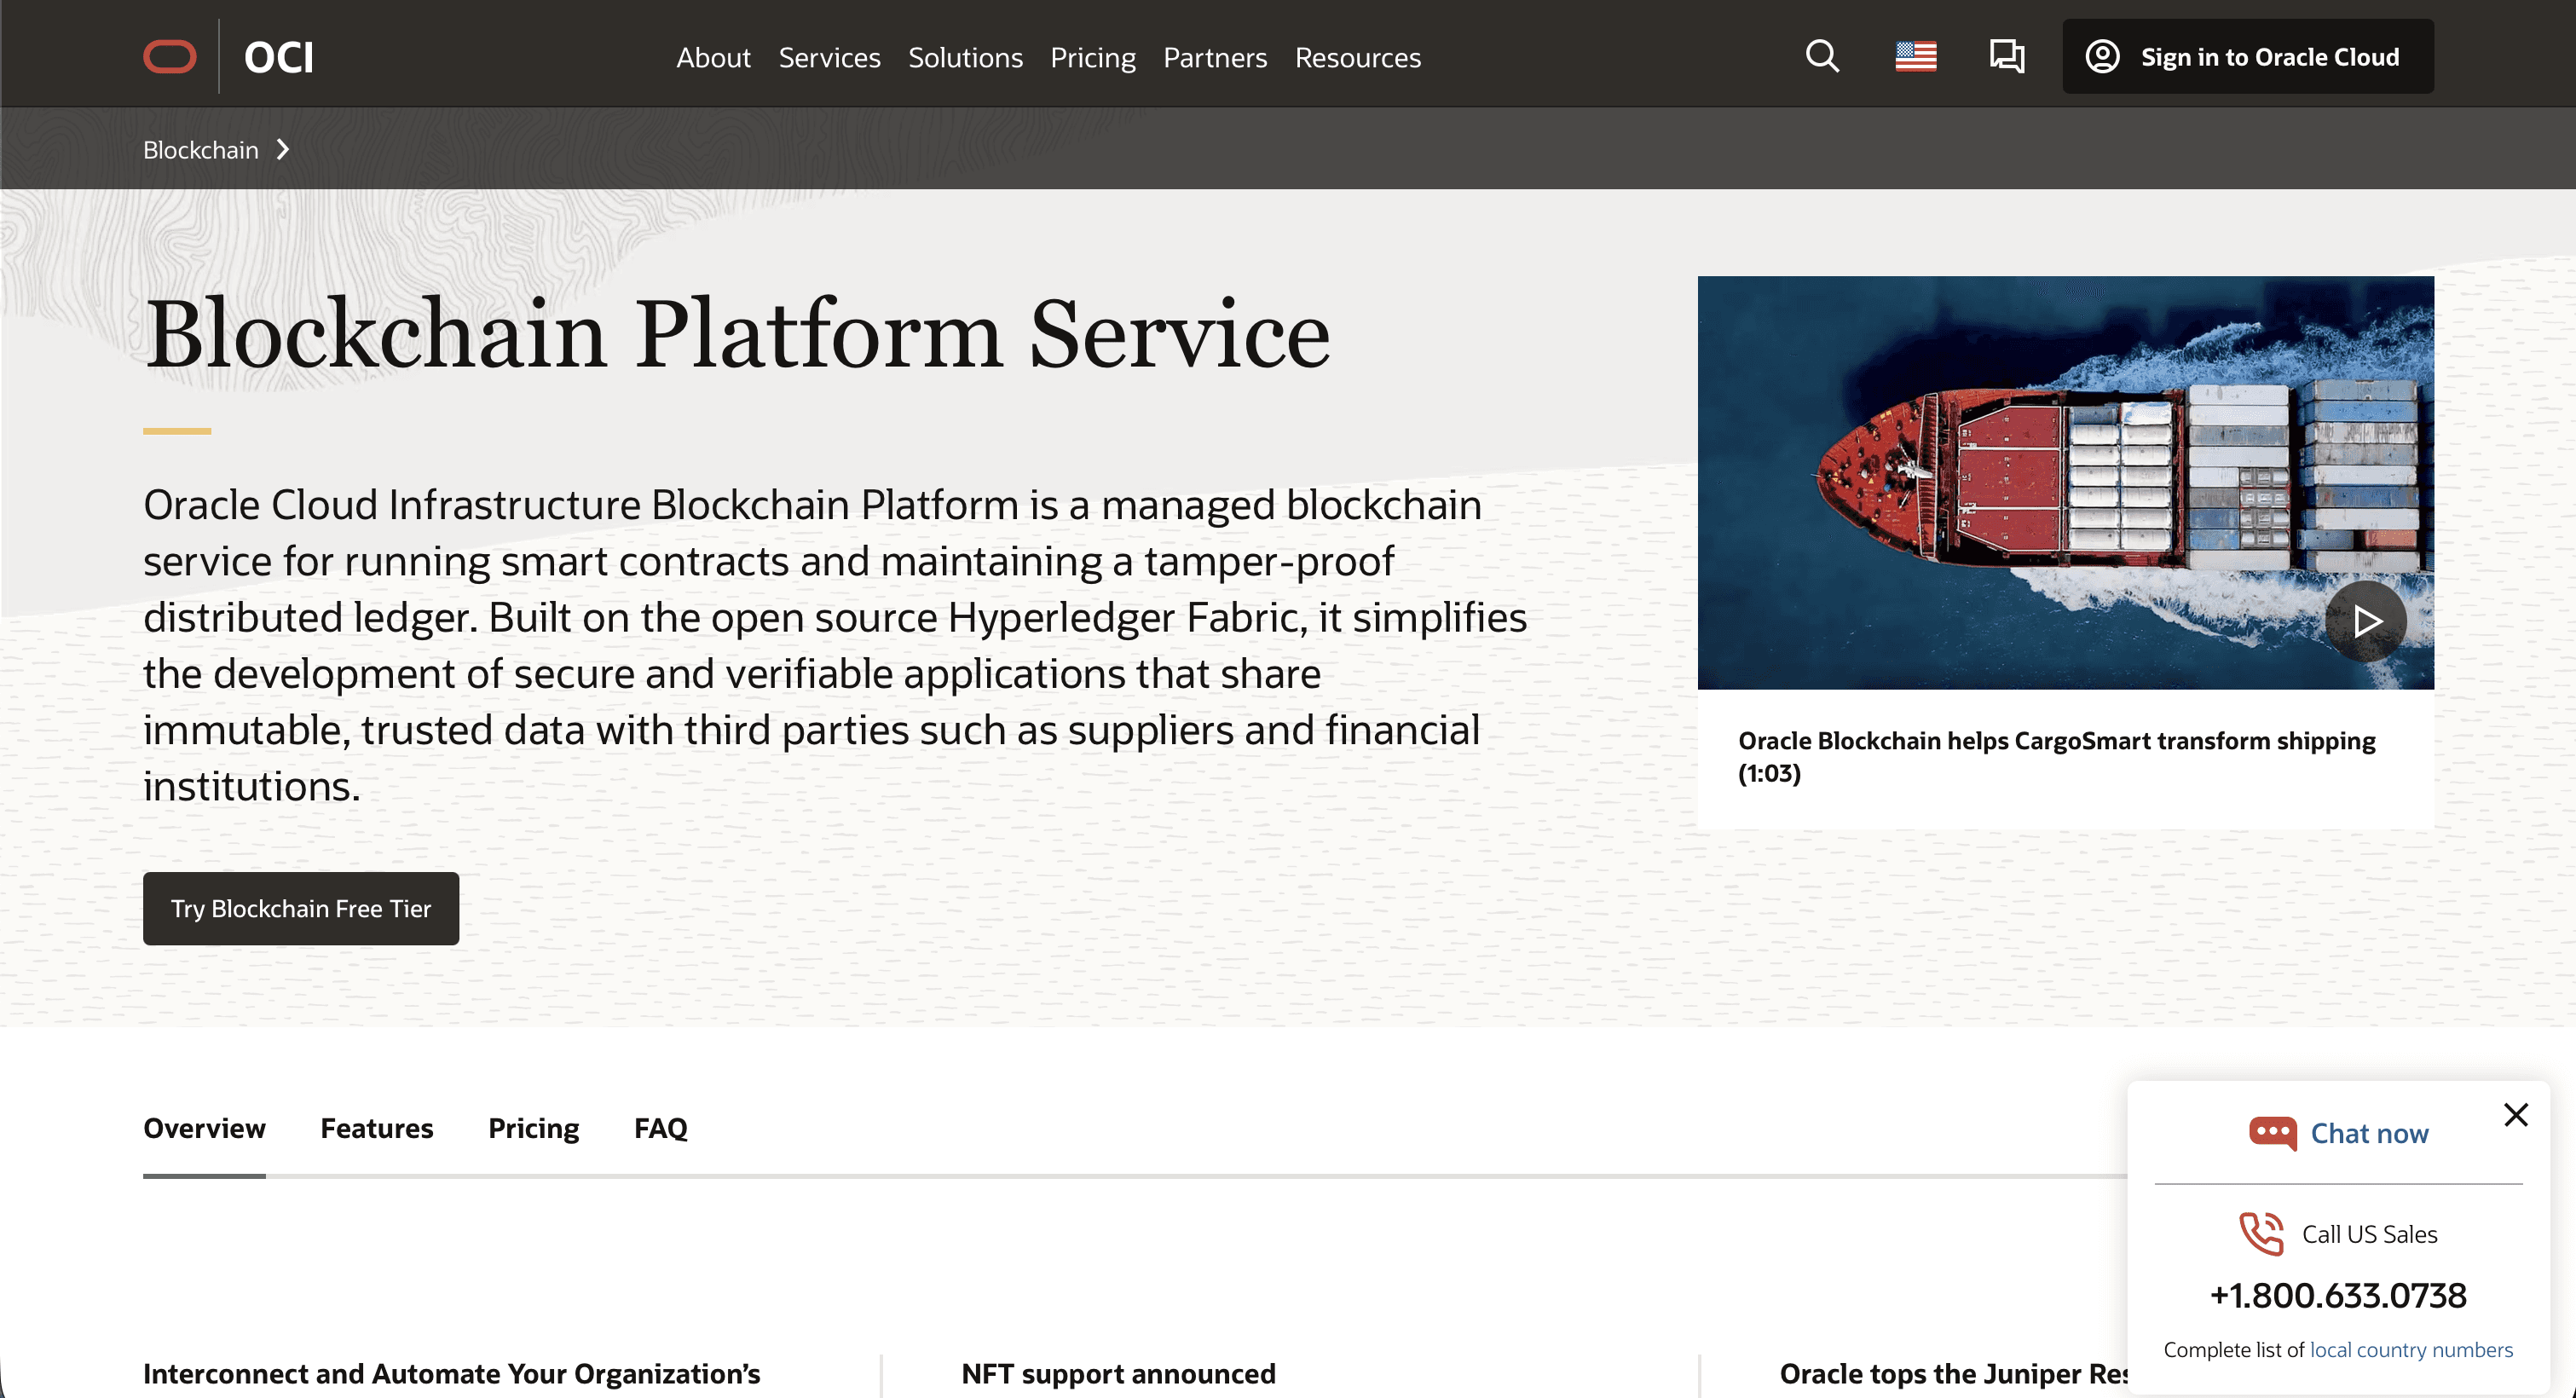This screenshot has height=1398, width=2576.
Task: Close the chat and sales popup
Action: (2515, 1114)
